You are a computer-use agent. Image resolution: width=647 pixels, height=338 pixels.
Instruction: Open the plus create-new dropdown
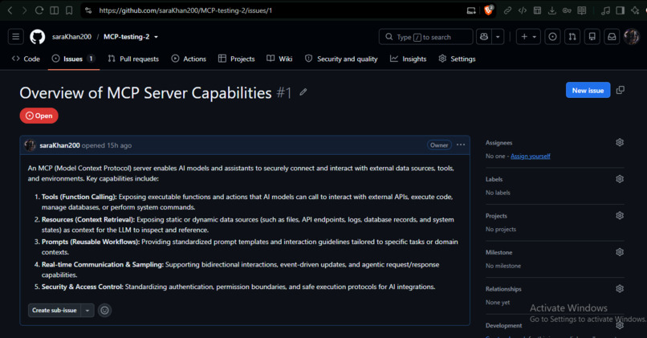click(528, 37)
